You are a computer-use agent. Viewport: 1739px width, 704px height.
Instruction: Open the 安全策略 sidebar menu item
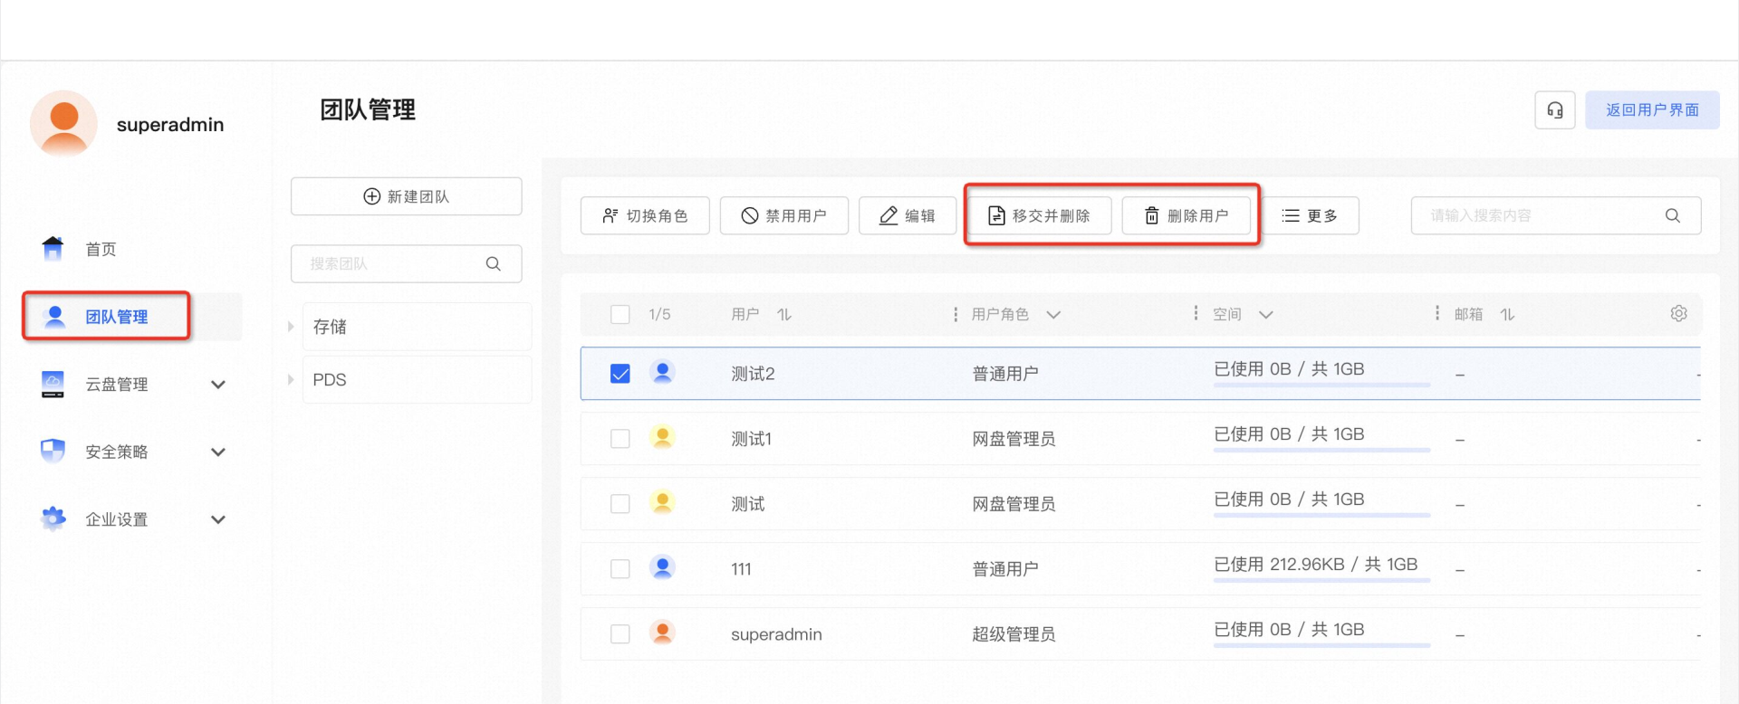[116, 452]
